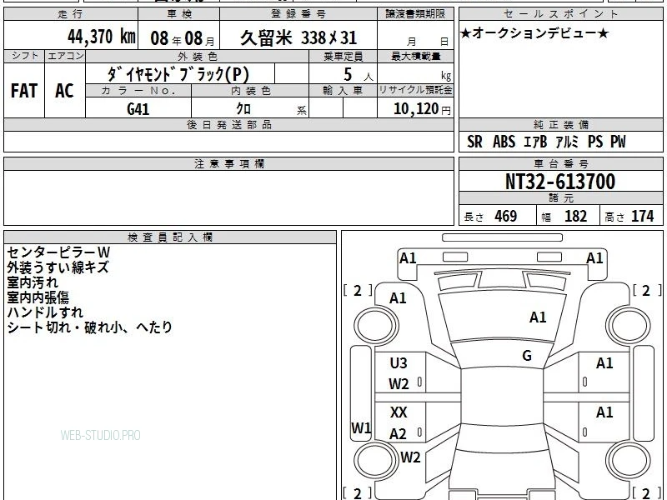
Task: Select the 注意事項欄 header
Action: click(228, 163)
